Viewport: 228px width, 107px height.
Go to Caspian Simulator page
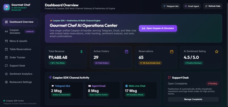coord(20,31)
